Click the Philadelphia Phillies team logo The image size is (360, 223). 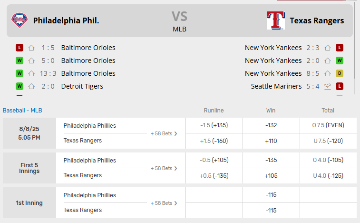[x=19, y=20]
